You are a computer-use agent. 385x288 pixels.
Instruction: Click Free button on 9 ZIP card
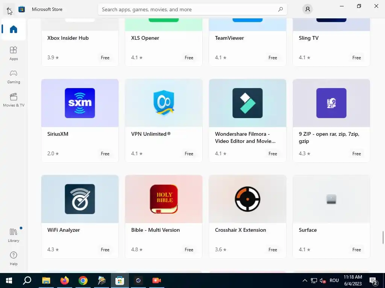356,153
